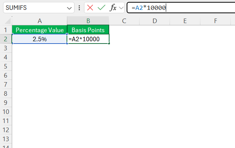Select row 3 header
The height and width of the screenshot is (148, 235).
tap(6, 48)
